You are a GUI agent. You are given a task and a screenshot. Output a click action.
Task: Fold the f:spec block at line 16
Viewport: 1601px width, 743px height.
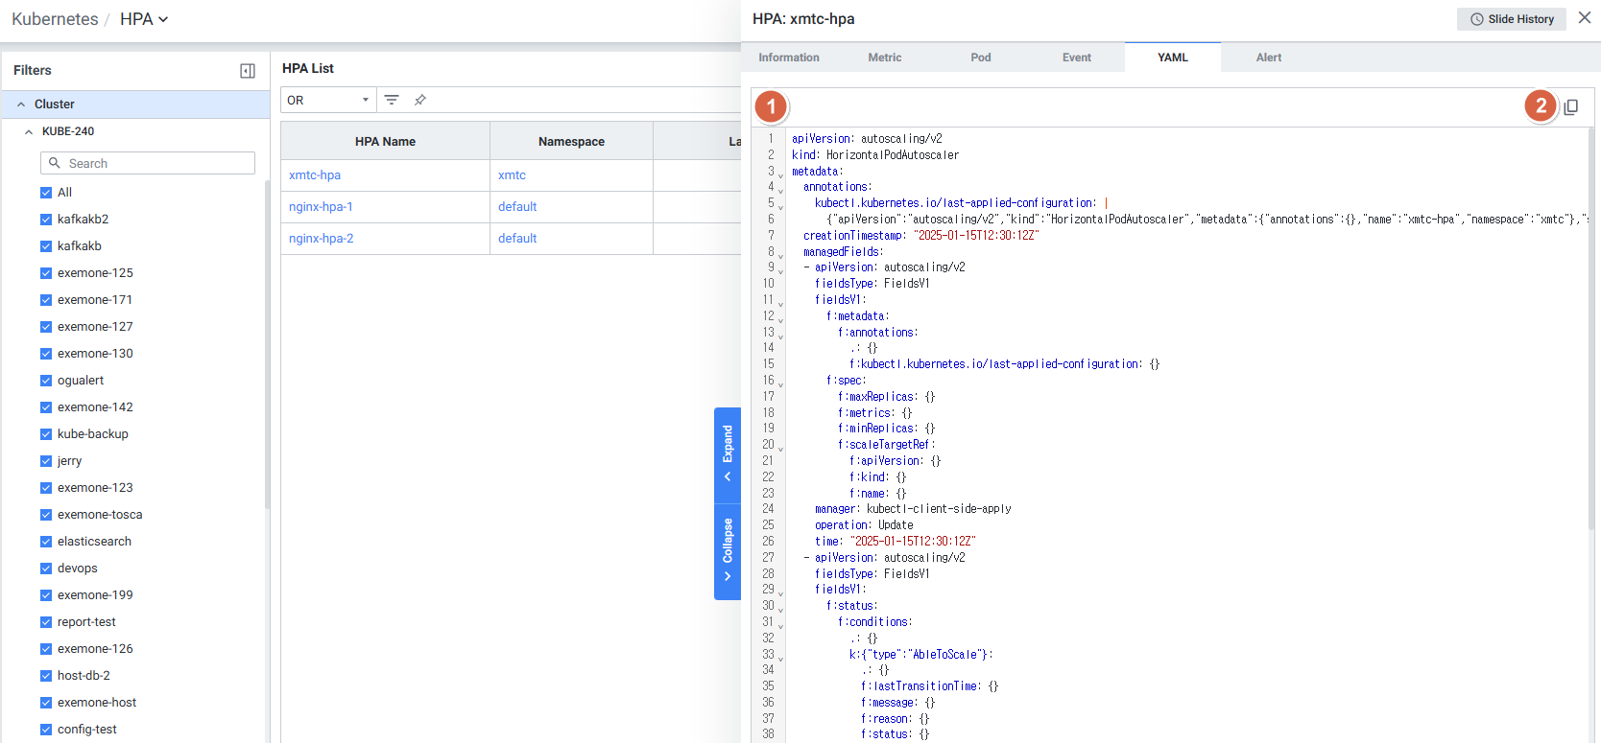click(x=780, y=384)
